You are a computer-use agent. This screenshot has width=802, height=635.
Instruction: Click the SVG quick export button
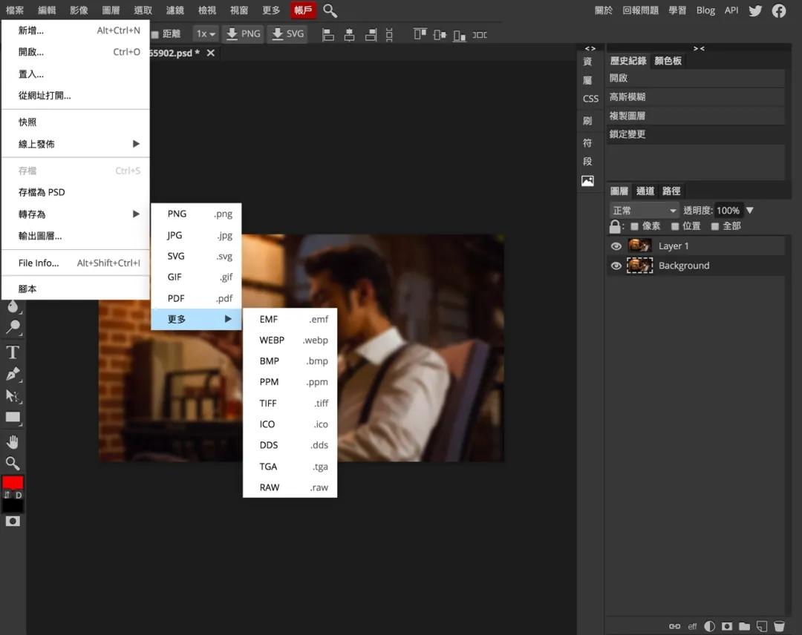coord(287,34)
